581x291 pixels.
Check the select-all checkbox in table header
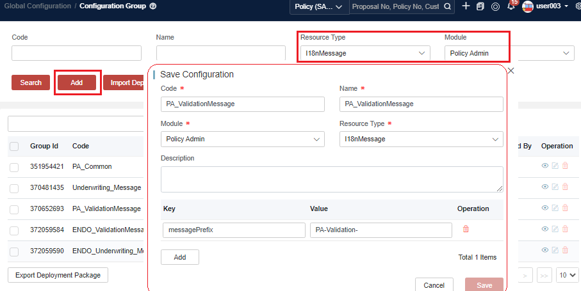(14, 146)
